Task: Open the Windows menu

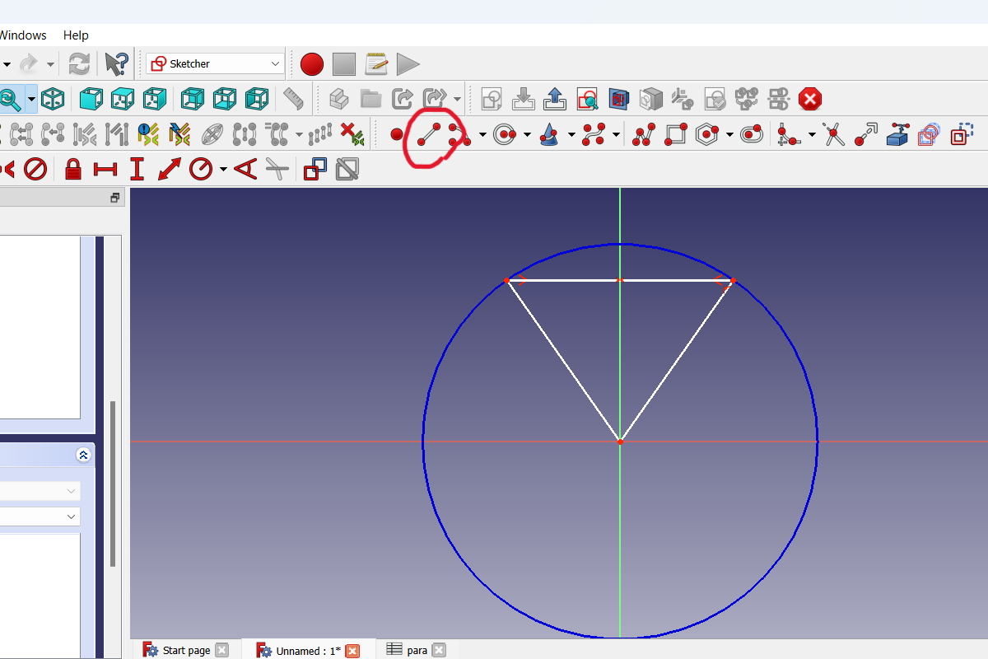Action: click(23, 35)
